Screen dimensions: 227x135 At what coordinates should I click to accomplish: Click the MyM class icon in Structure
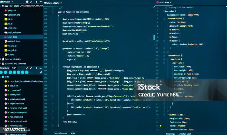3,77
